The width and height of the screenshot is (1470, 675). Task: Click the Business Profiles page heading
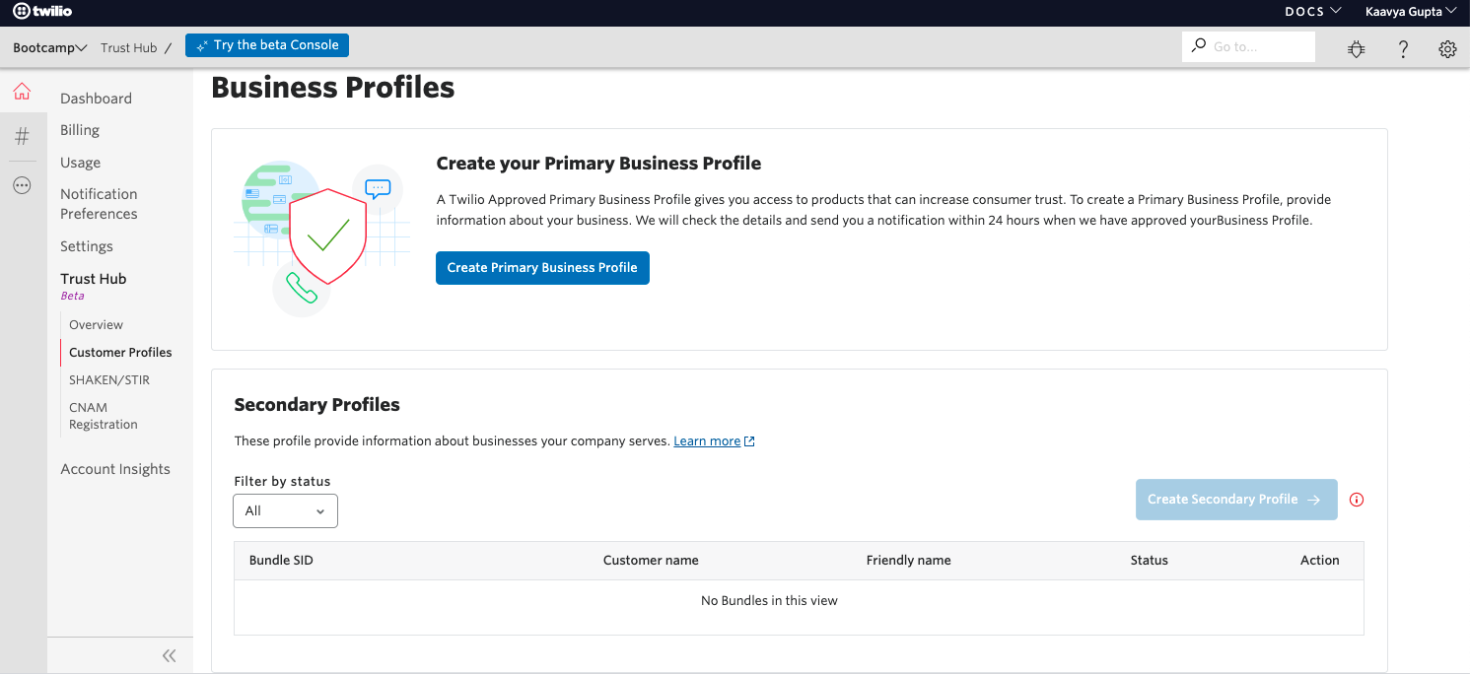(333, 88)
